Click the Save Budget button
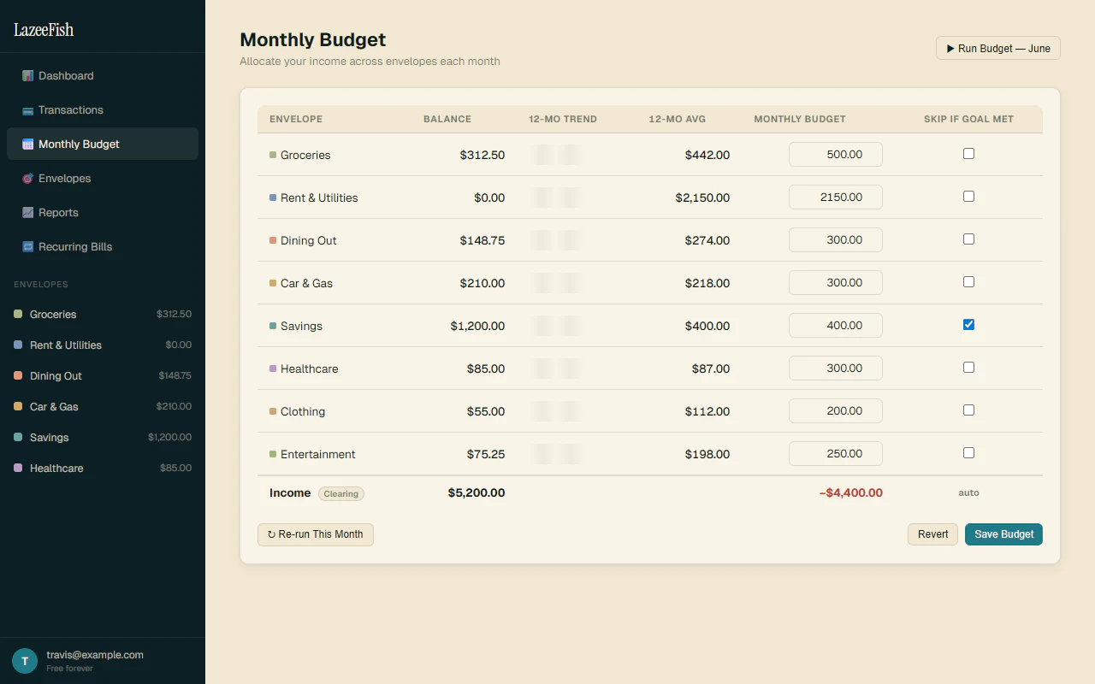 pos(1003,534)
